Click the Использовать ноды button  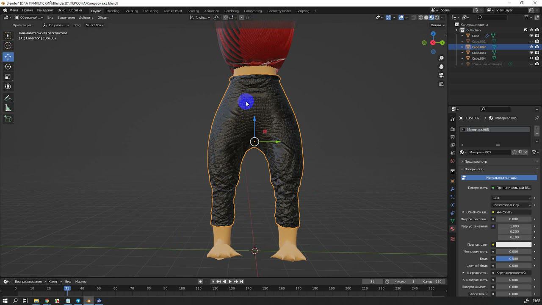tap(499, 177)
